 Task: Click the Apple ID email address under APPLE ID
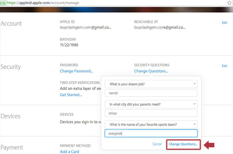coord(85,28)
